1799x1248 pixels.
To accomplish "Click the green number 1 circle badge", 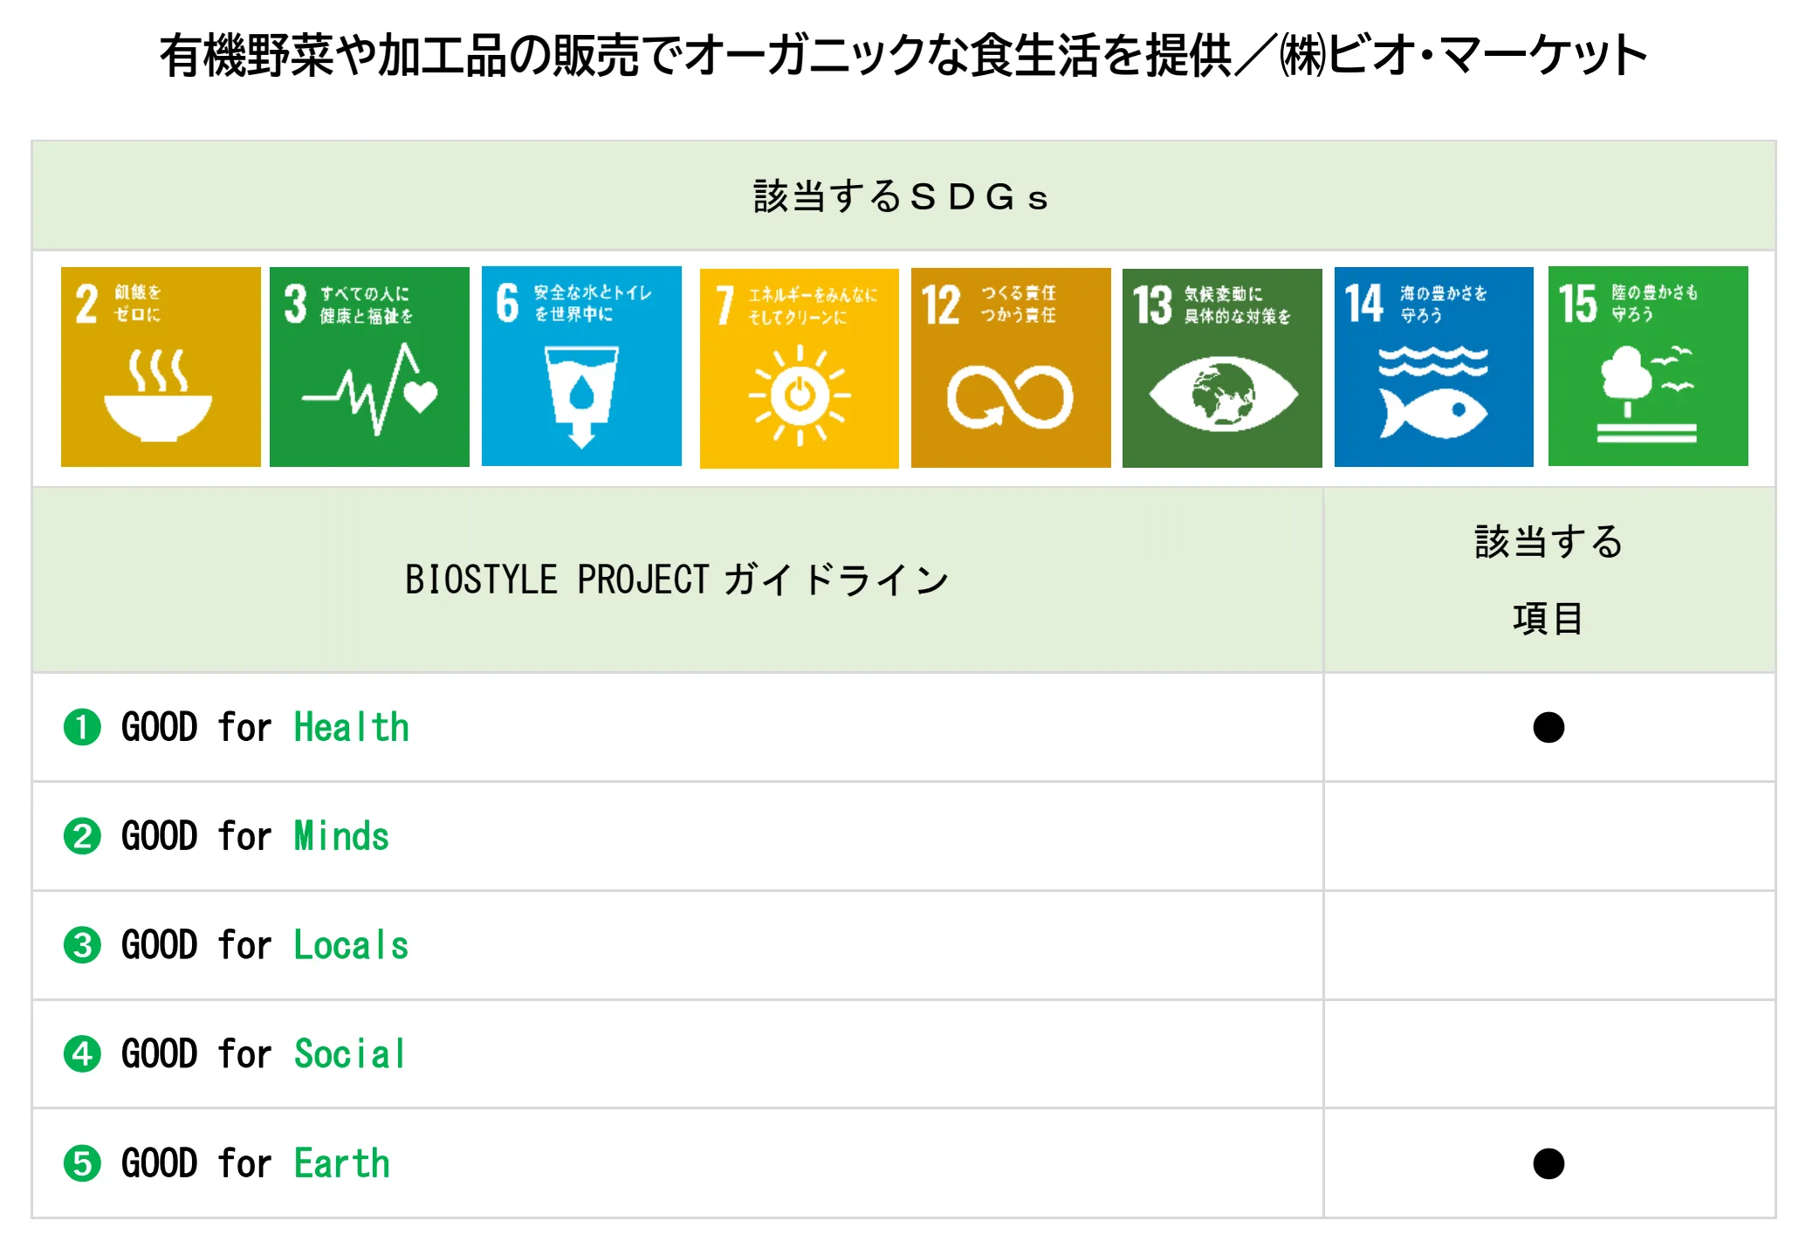I will [82, 727].
